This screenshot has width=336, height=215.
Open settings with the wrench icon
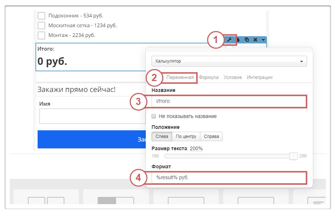pyautogui.click(x=229, y=39)
